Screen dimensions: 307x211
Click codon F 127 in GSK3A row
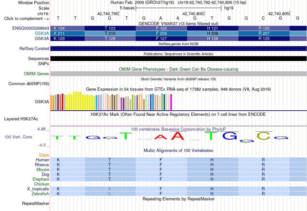[161, 38]
